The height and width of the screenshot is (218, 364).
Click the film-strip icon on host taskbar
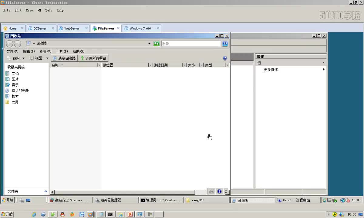82,214
